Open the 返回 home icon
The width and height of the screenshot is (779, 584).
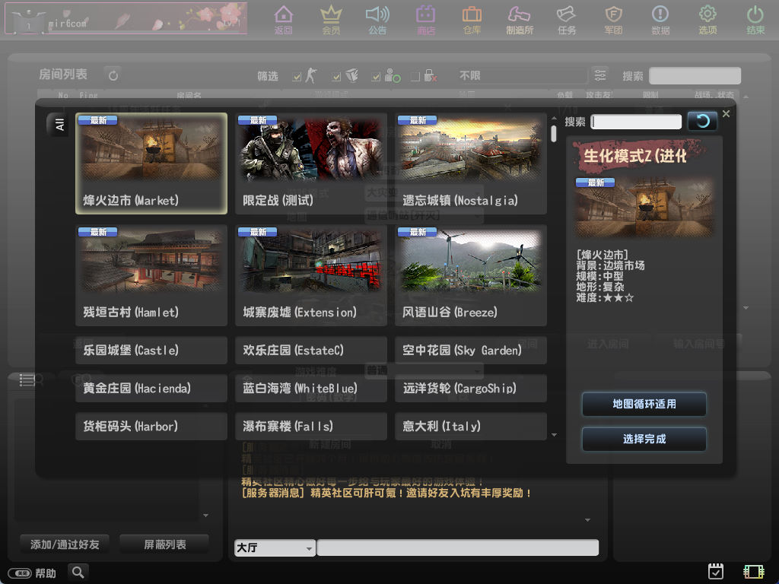click(283, 20)
